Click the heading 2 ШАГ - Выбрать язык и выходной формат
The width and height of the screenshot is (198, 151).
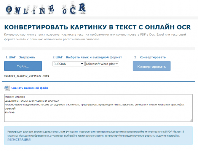tap(87, 57)
